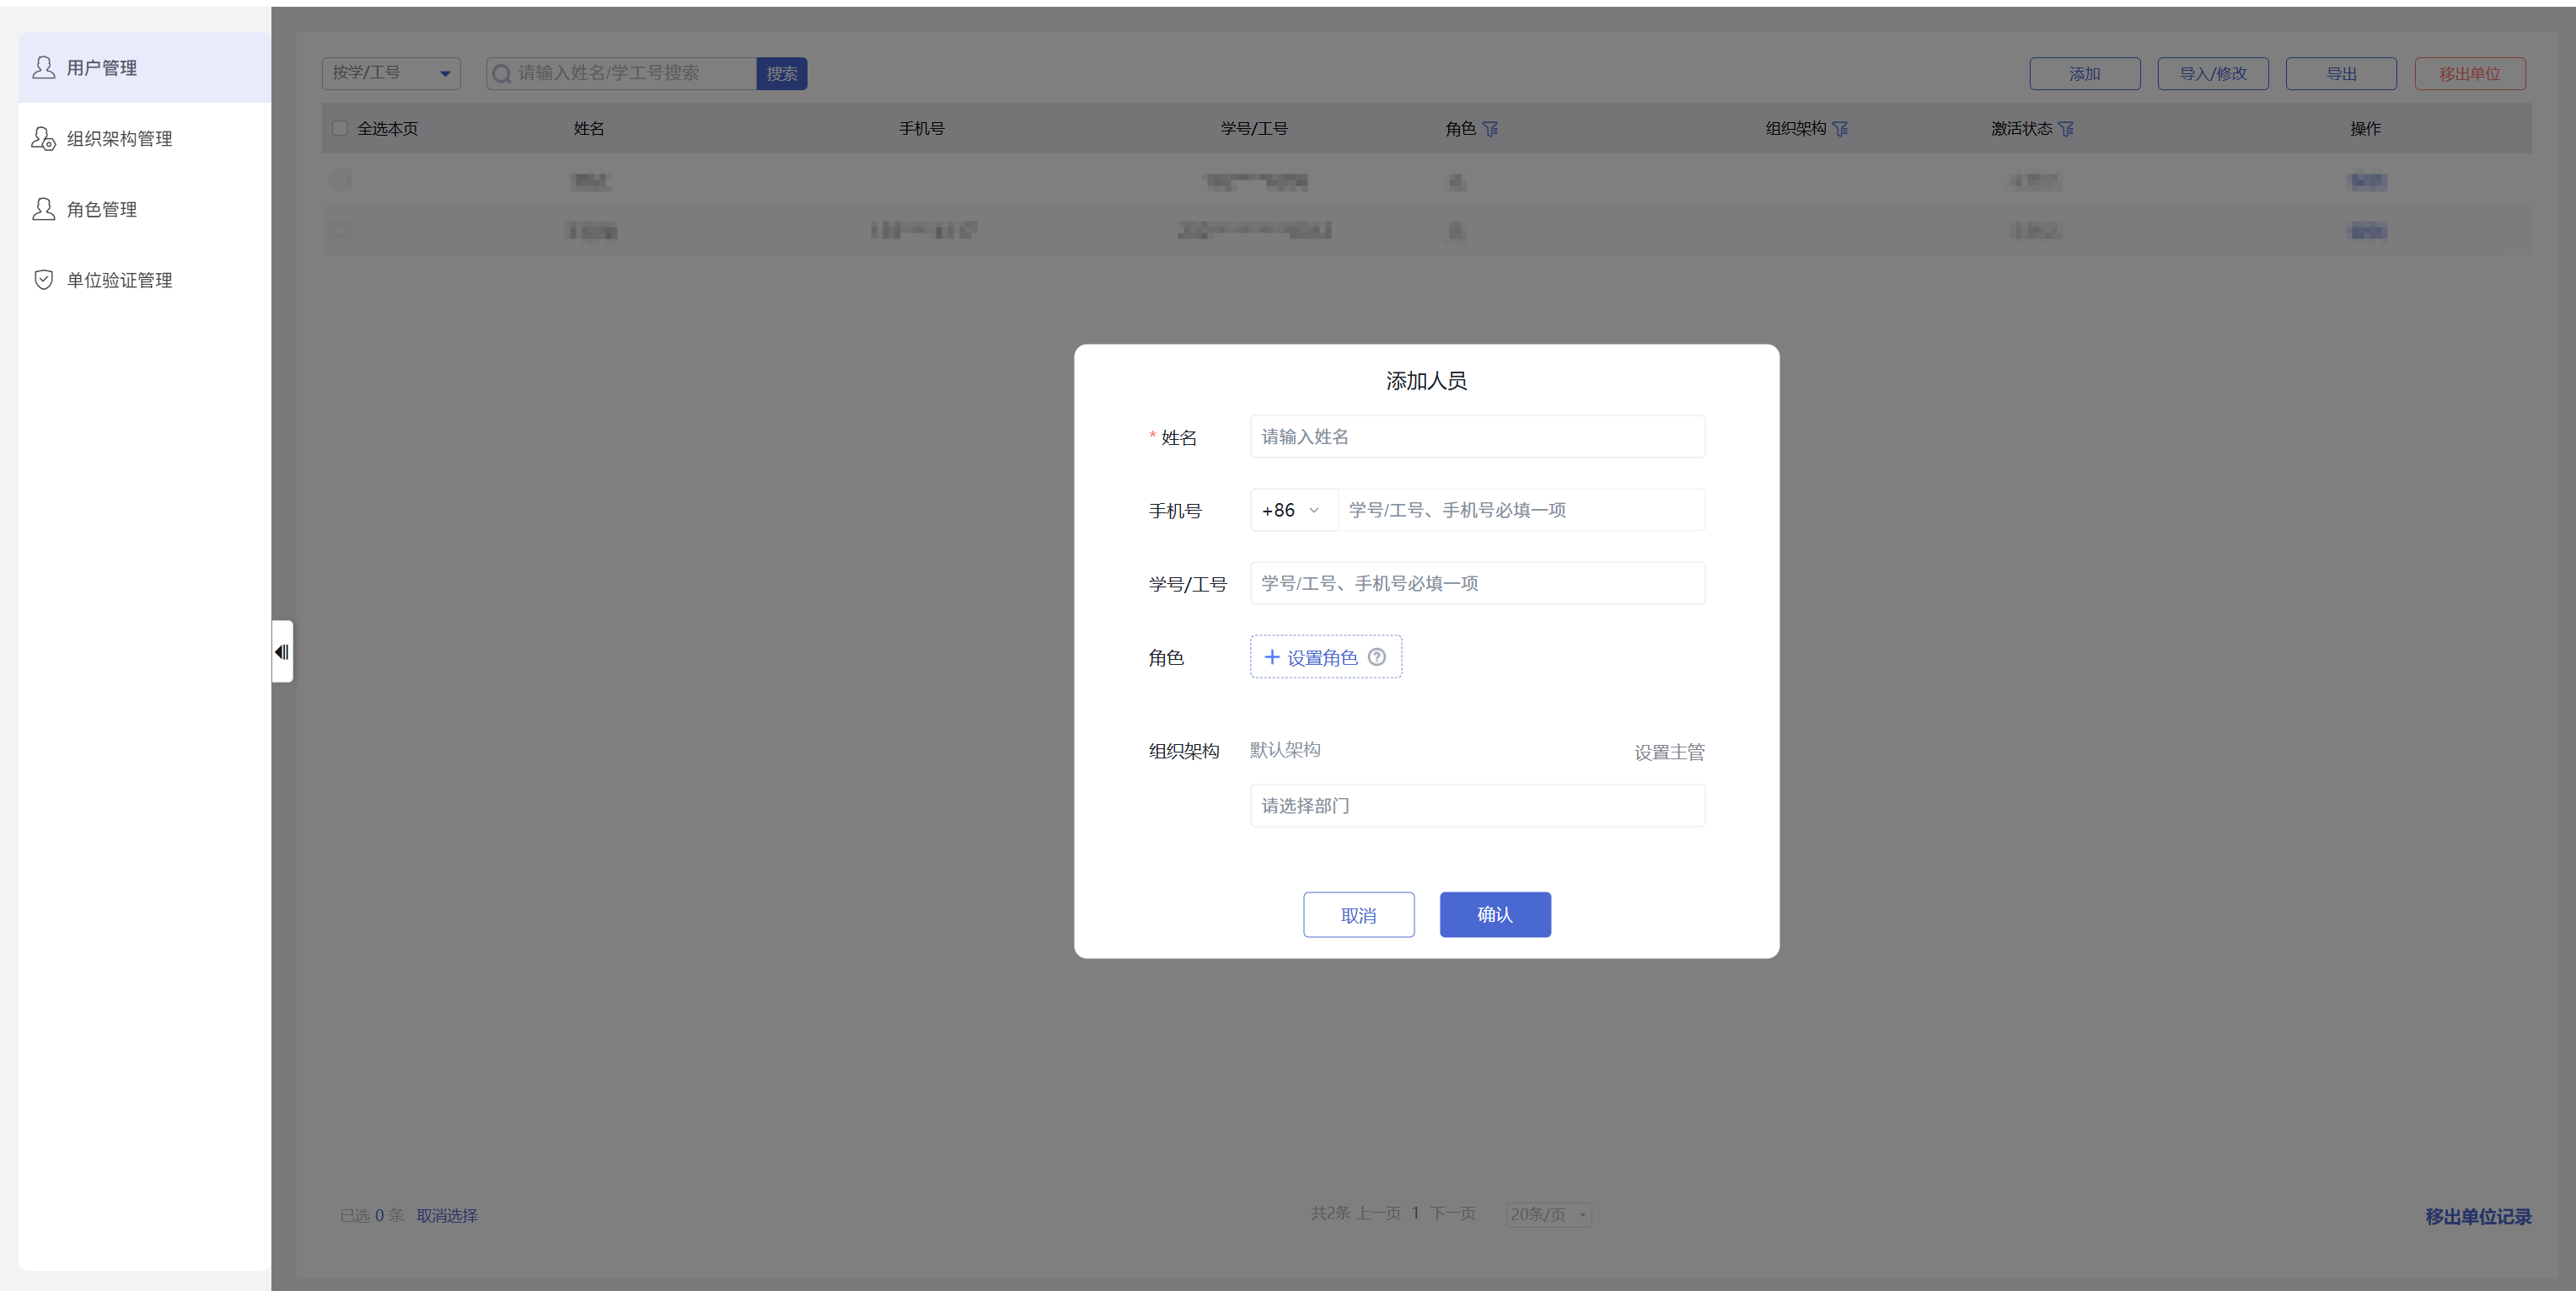Click the 组织架构 column filter icon

[1840, 129]
